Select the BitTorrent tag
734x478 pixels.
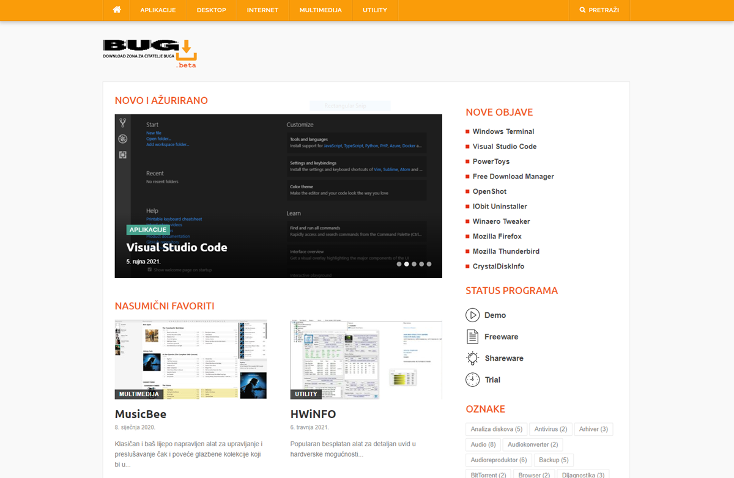tap(489, 475)
